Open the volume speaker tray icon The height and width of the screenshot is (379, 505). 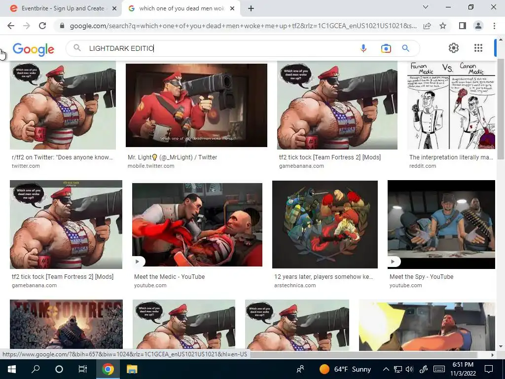click(409, 369)
